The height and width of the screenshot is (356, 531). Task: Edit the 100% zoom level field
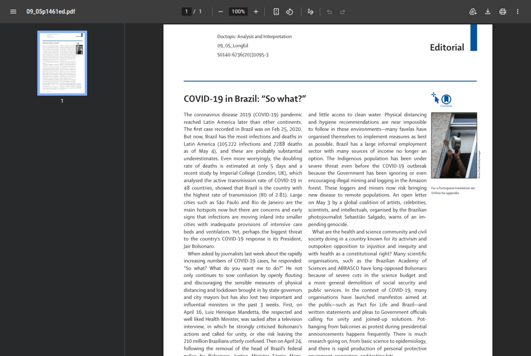[x=238, y=12]
